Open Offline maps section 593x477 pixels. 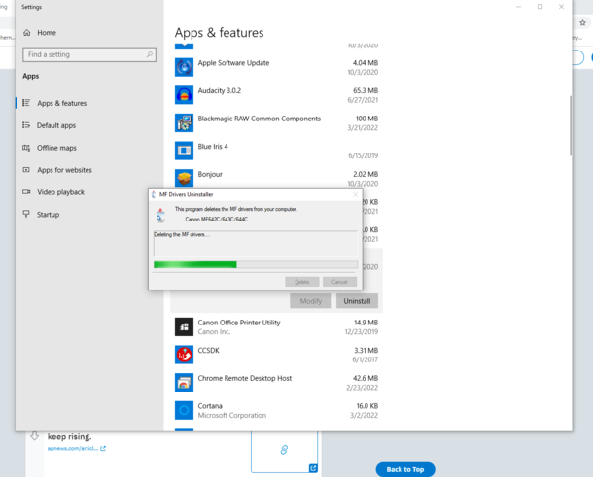point(56,148)
